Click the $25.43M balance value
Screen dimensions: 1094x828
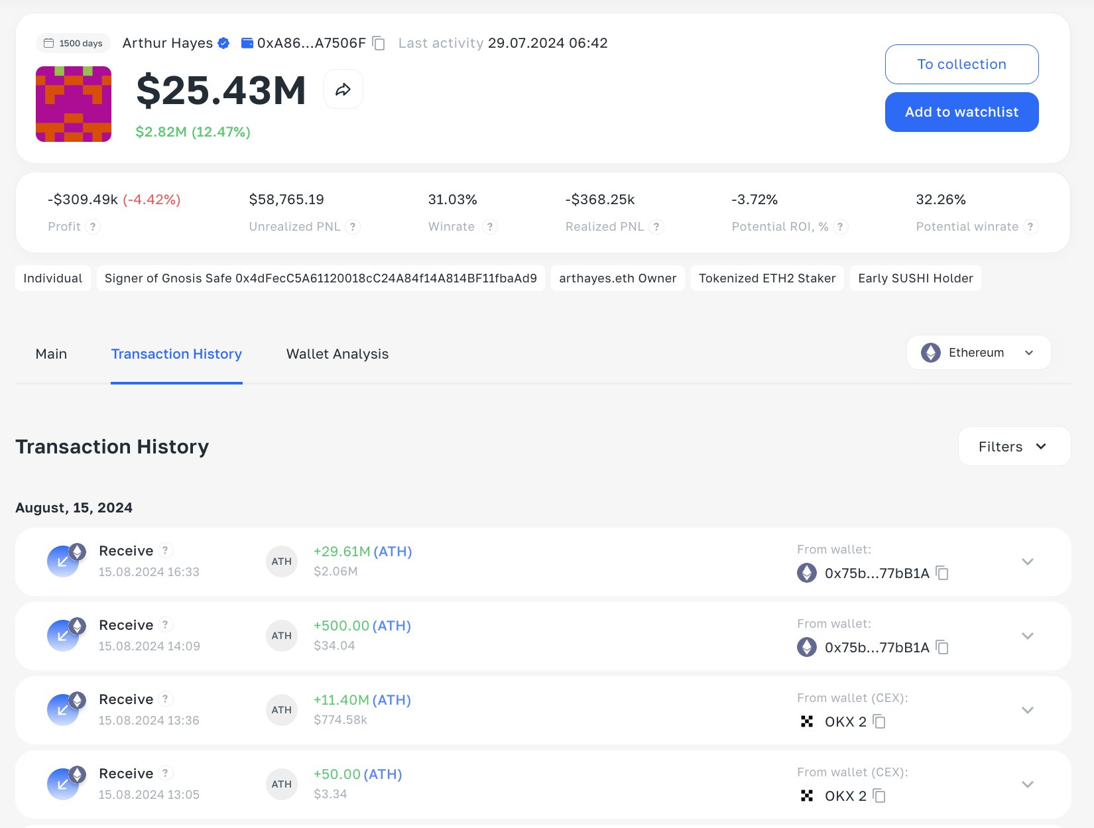coord(221,90)
